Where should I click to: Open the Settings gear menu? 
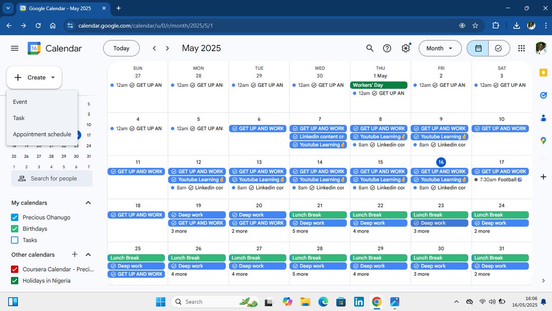(x=405, y=48)
